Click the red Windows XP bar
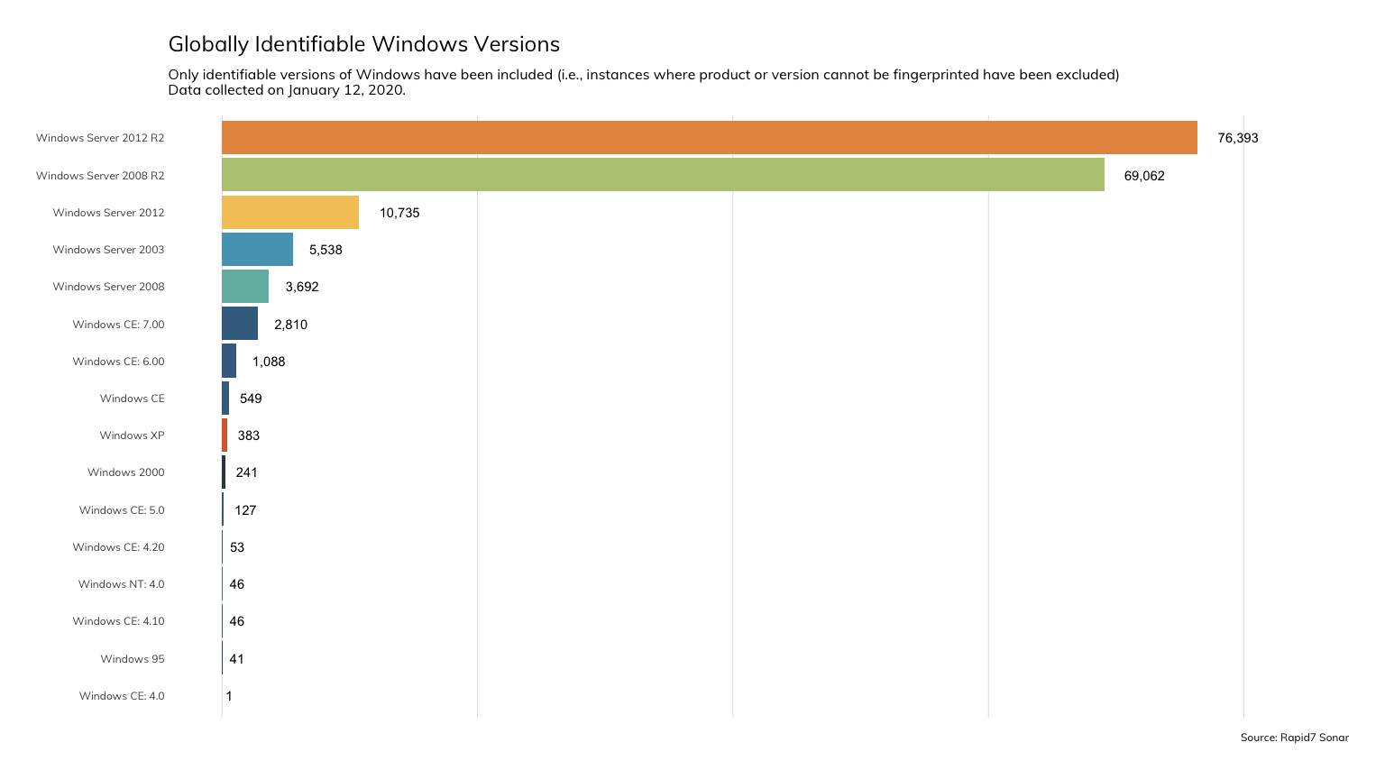Screen dimensions: 1385x779 (225, 435)
